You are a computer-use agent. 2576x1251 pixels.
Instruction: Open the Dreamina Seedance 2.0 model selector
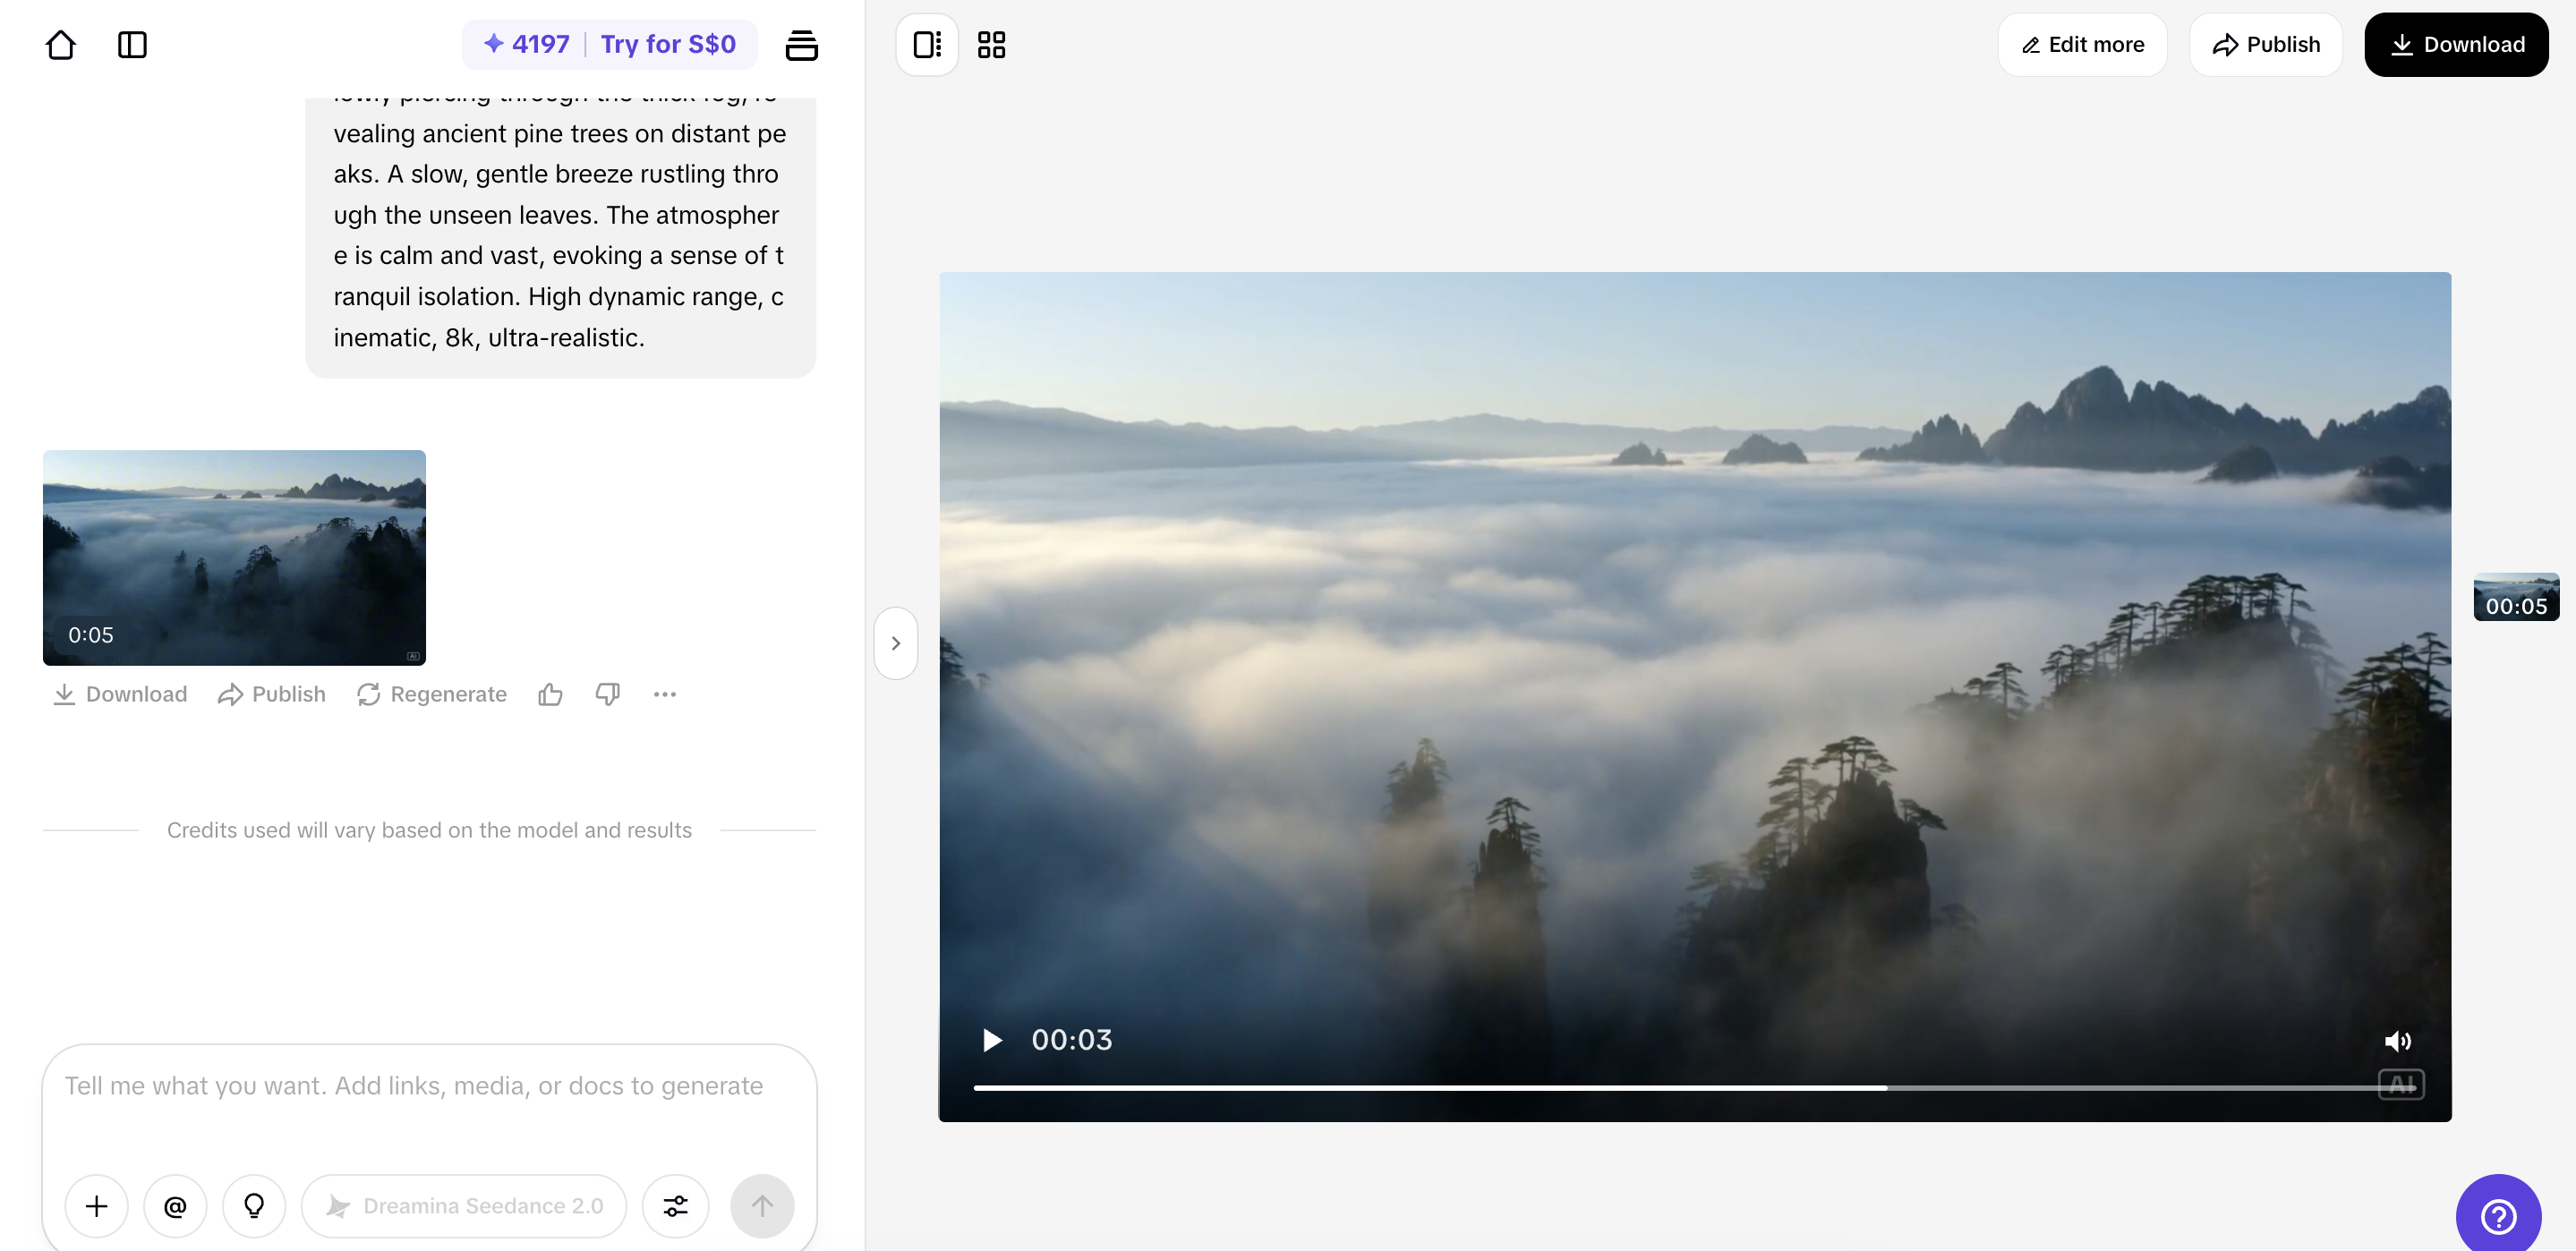point(463,1206)
